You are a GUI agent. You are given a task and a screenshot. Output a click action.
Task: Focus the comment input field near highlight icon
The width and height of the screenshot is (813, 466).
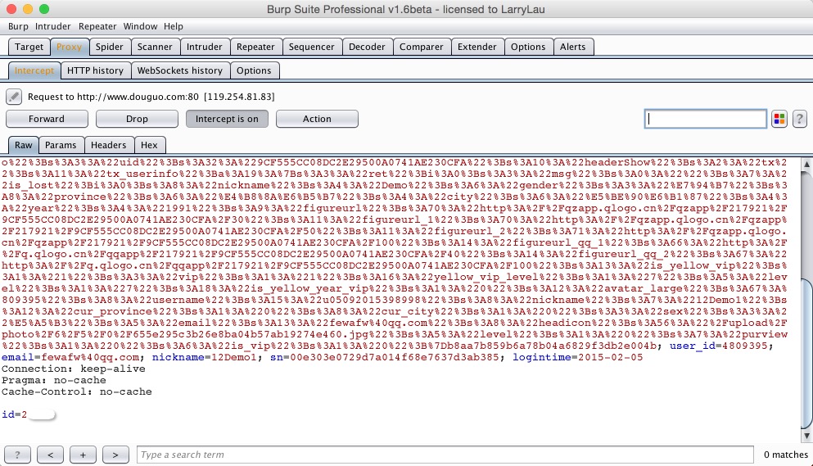coord(706,119)
